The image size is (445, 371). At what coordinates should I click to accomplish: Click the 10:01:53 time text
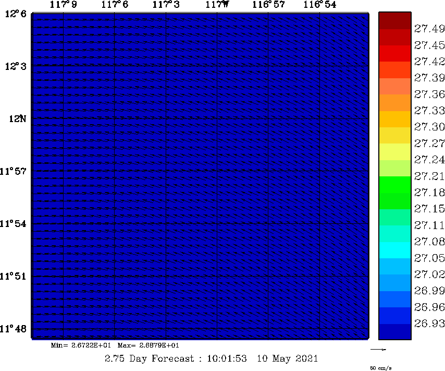point(227,358)
